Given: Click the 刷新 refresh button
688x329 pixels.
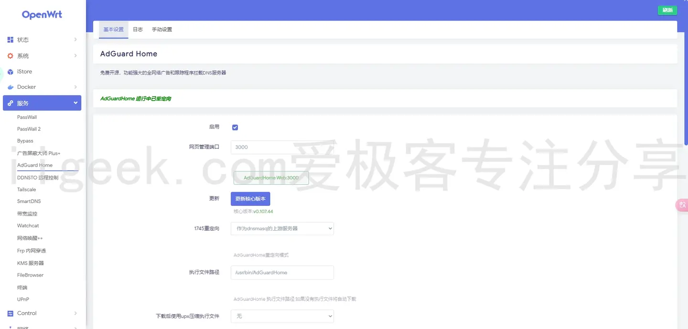Looking at the screenshot, I should [667, 10].
